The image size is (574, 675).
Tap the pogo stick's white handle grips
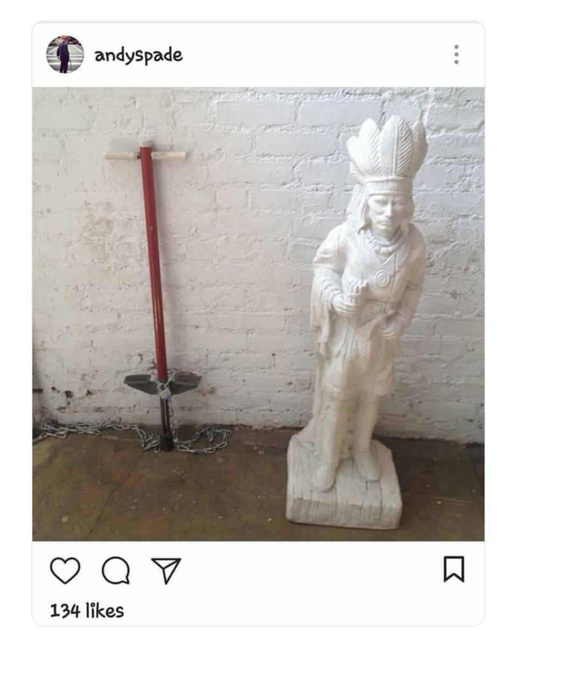(x=145, y=156)
